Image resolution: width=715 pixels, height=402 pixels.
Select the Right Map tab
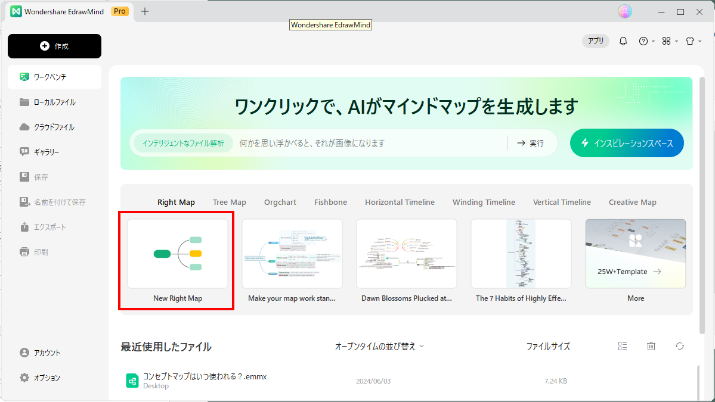(x=176, y=202)
